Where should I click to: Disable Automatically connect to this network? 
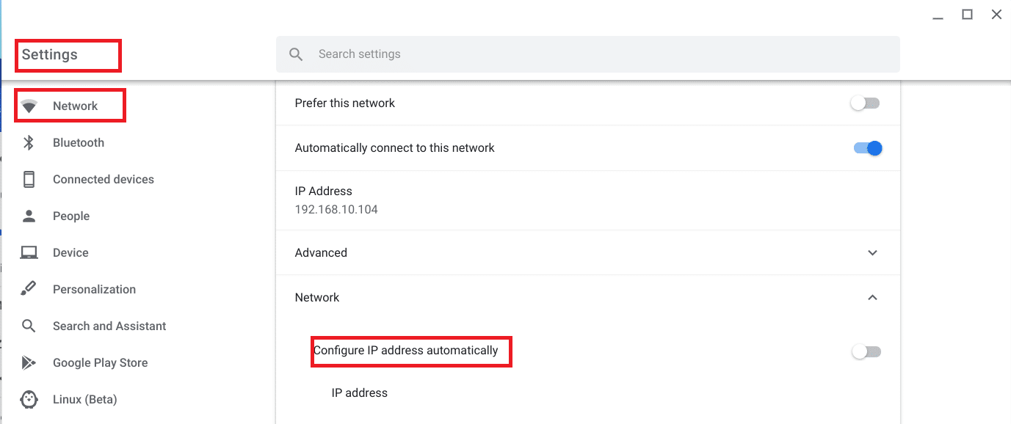pos(868,147)
